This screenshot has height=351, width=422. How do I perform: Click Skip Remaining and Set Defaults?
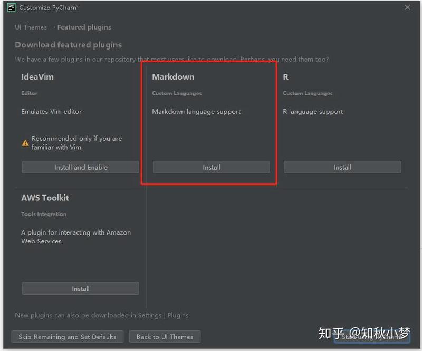tap(67, 337)
